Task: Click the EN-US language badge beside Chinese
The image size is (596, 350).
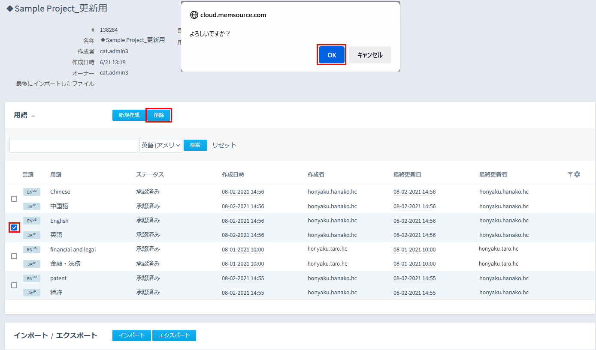Action: click(x=31, y=192)
